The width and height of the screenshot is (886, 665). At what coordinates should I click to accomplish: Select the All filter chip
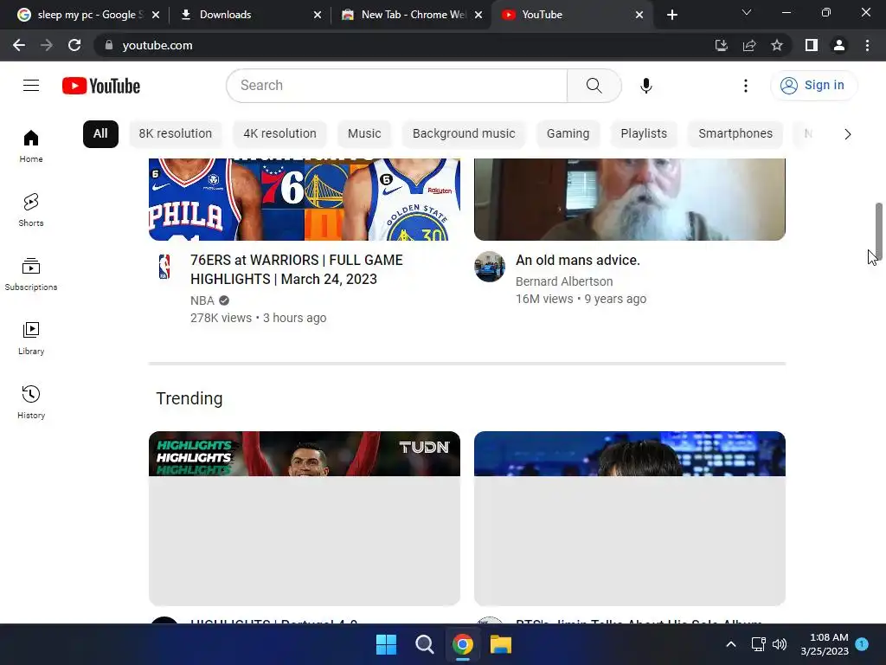100,134
